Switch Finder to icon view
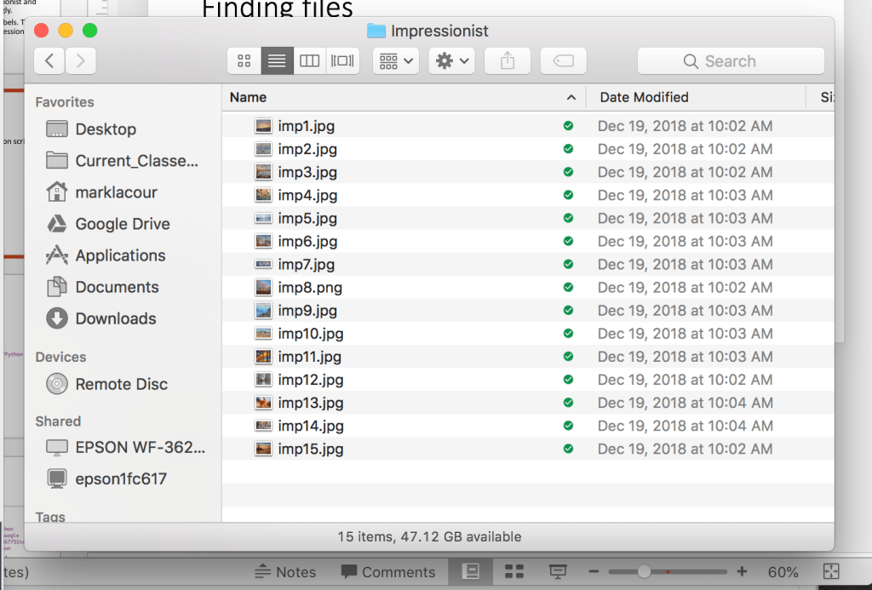Image resolution: width=872 pixels, height=590 pixels. [x=244, y=61]
